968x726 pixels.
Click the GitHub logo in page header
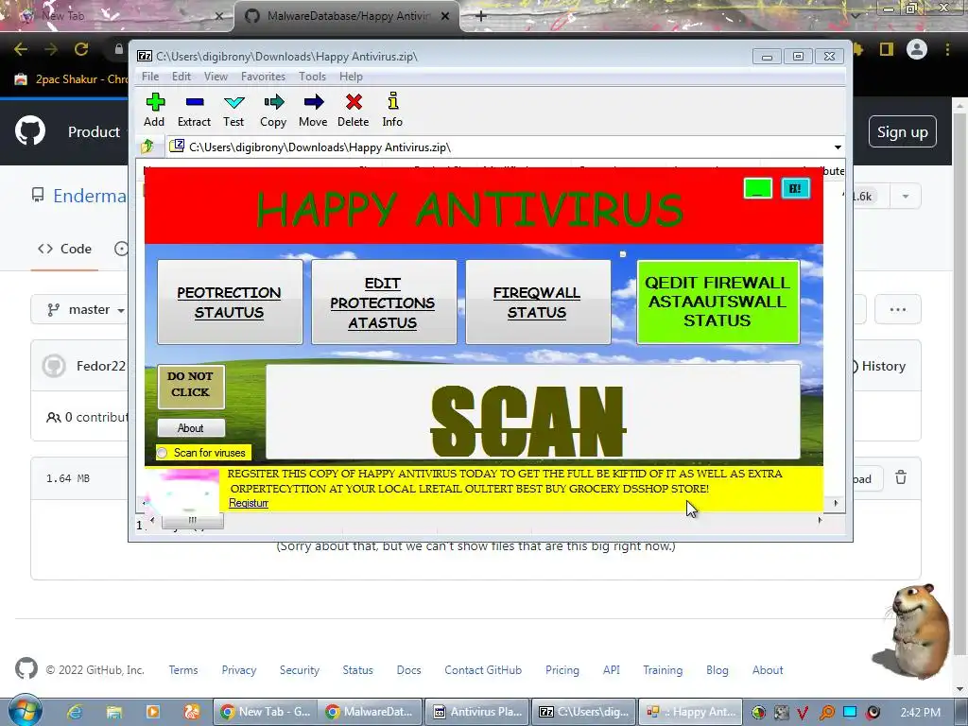point(29,130)
